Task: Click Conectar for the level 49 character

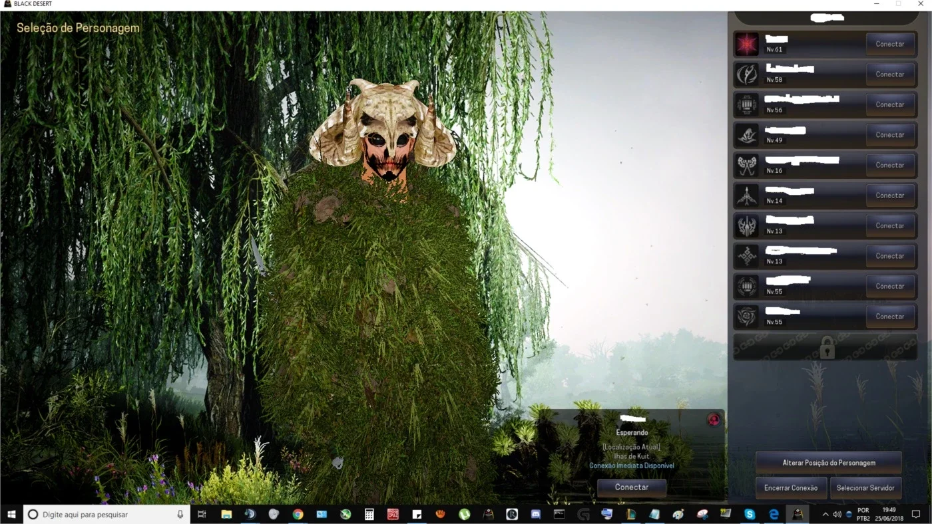Action: (x=890, y=135)
